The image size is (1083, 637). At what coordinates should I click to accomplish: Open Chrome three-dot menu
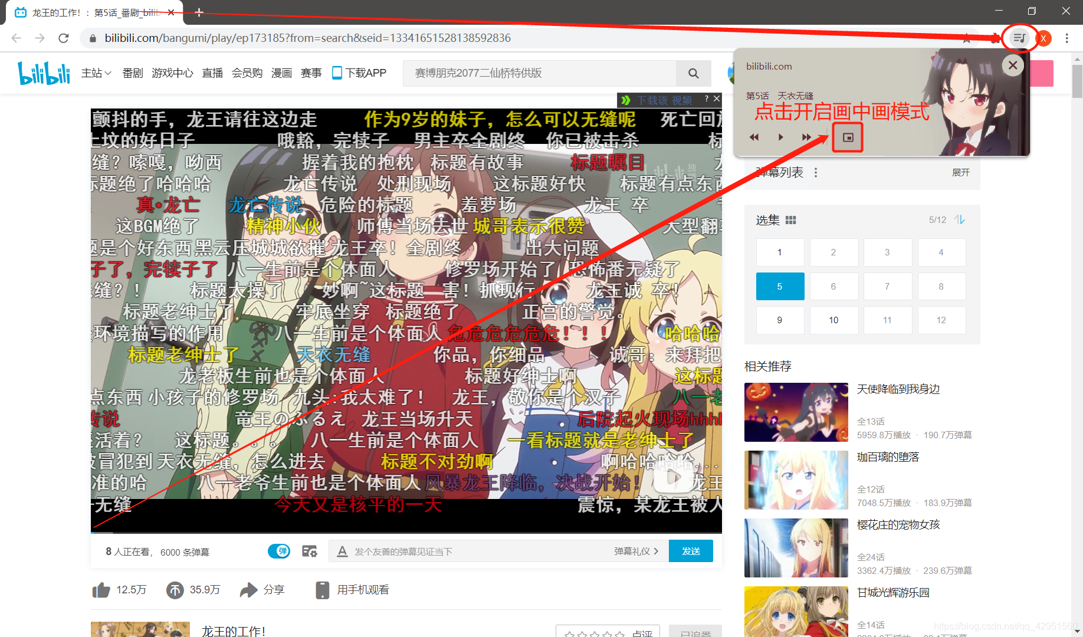pos(1066,38)
